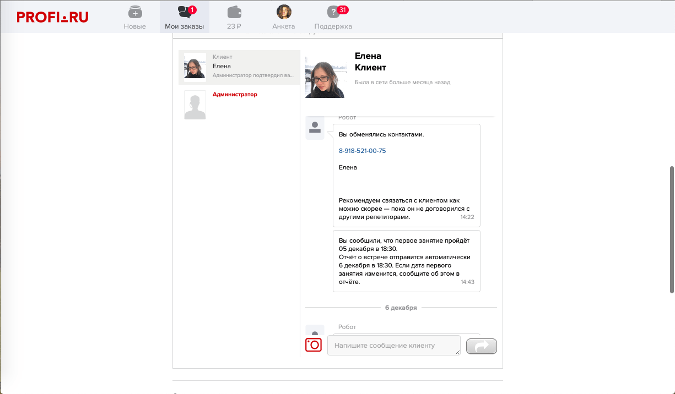This screenshot has height=394, width=675.
Task: Click the red badge 1 on Мои заказы
Action: [192, 10]
